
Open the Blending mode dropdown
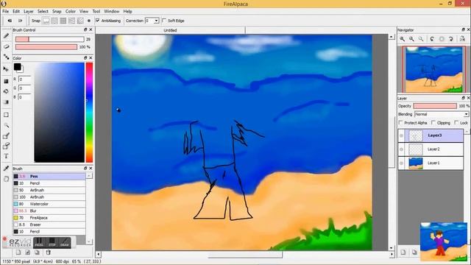click(x=442, y=114)
